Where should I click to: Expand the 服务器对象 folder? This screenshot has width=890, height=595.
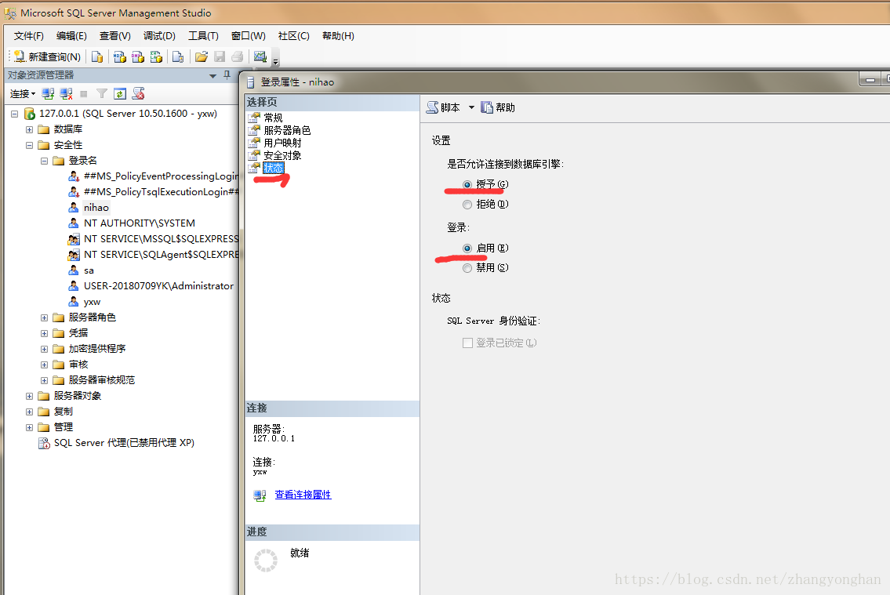pyautogui.click(x=30, y=396)
